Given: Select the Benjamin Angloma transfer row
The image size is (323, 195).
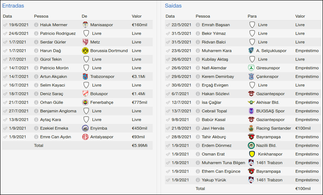Looking at the screenshot, I should pos(77,111).
